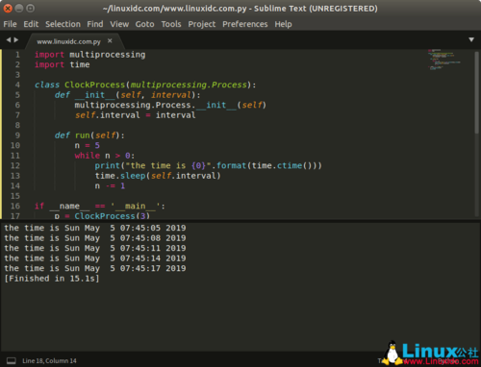Image resolution: width=481 pixels, height=367 pixels.
Task: Click the print format ctime line
Action: [208, 165]
